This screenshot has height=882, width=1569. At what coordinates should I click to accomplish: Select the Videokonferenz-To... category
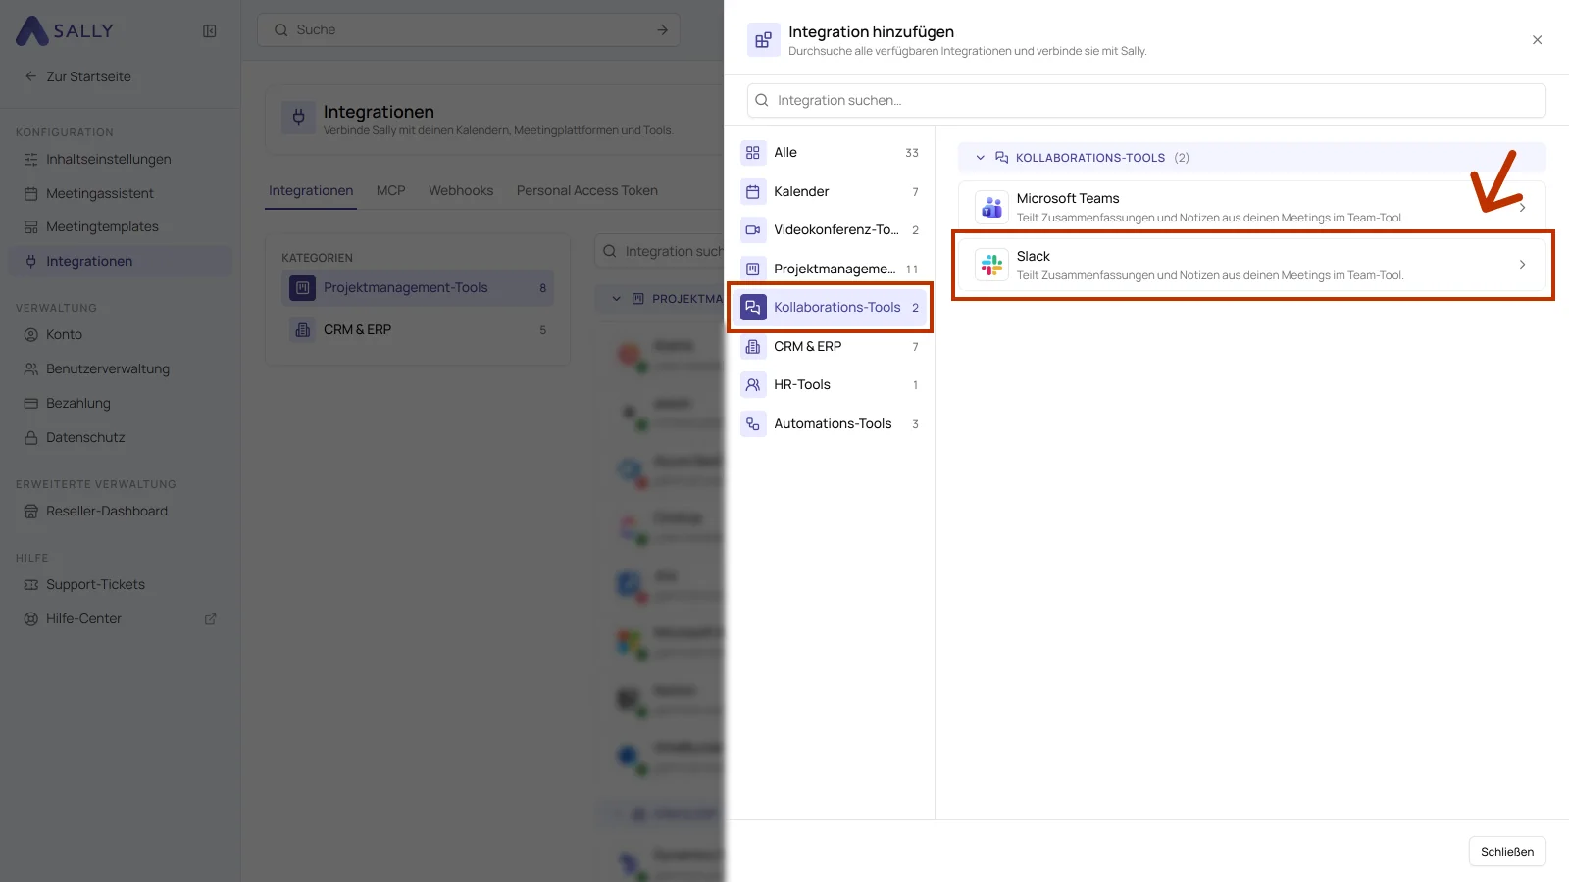(830, 230)
